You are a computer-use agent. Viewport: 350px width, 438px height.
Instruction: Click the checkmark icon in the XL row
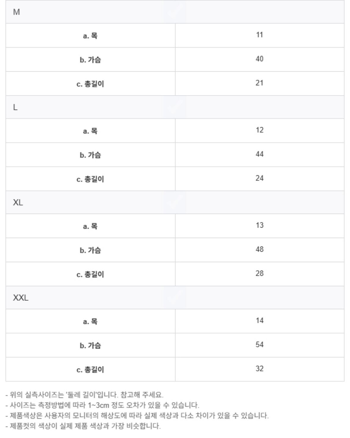click(x=175, y=203)
